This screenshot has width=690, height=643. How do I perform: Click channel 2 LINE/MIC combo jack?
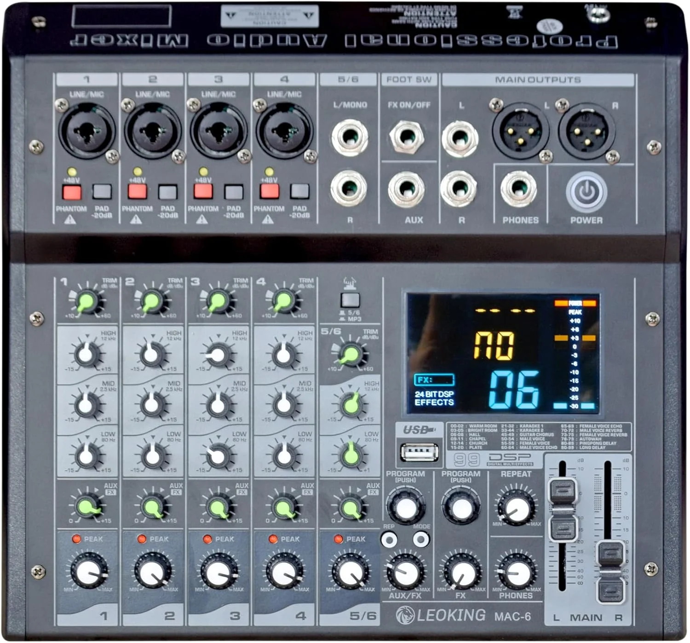pyautogui.click(x=153, y=131)
